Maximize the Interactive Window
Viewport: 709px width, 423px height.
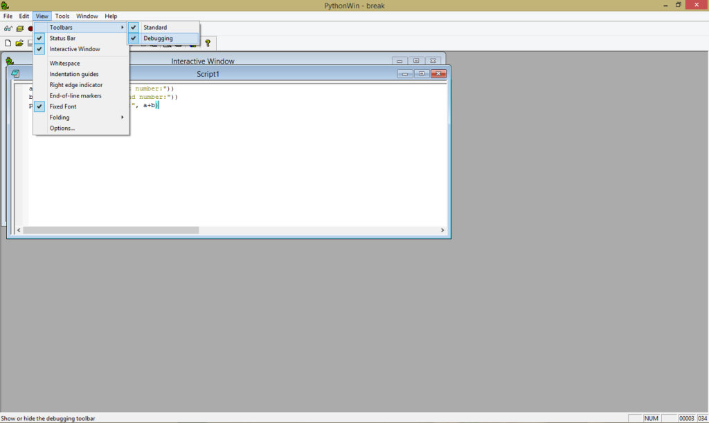[416, 61]
